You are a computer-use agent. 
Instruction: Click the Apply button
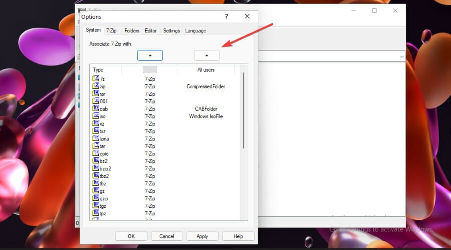(202, 236)
